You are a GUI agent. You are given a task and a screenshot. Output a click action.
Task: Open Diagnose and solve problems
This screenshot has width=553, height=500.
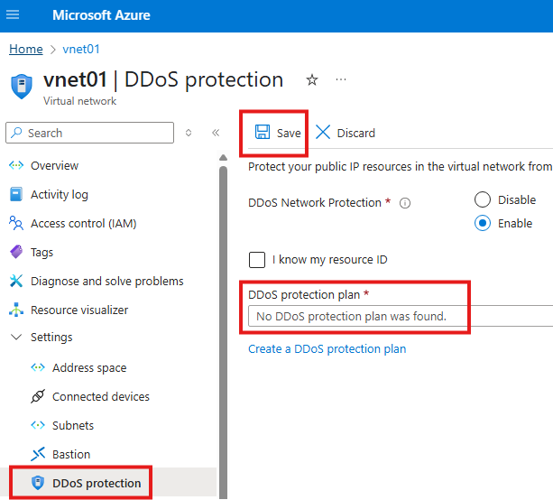pos(107,282)
